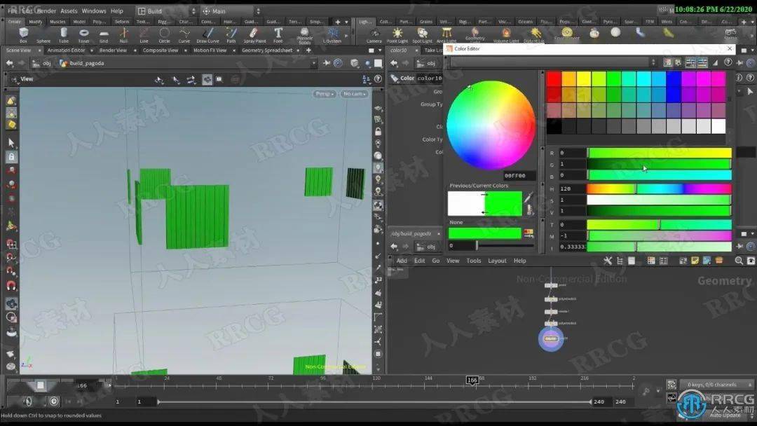
Task: Click the build_pagoda path button
Action: (x=82, y=63)
